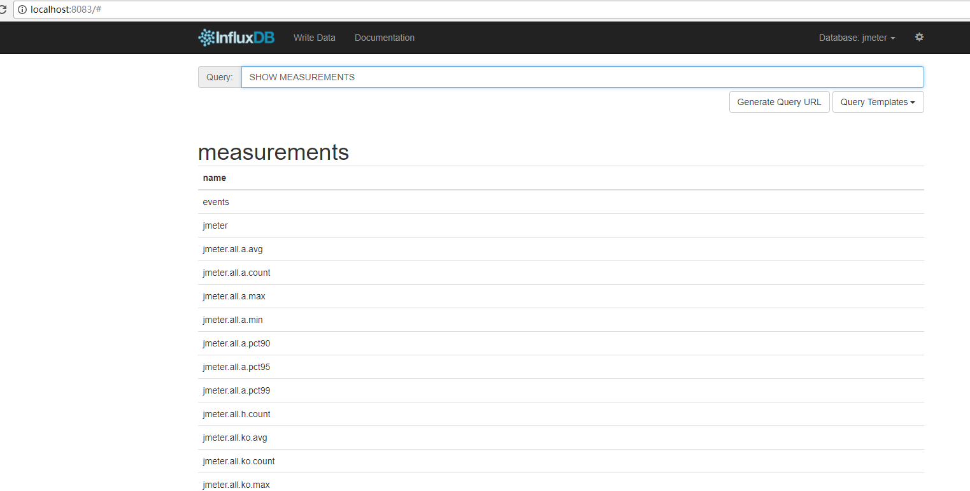The height and width of the screenshot is (491, 970).
Task: Select the jmeter.all.a.pct99 row
Action: point(560,390)
